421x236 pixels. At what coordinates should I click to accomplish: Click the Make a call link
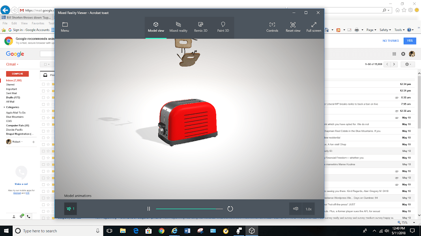click(21, 184)
